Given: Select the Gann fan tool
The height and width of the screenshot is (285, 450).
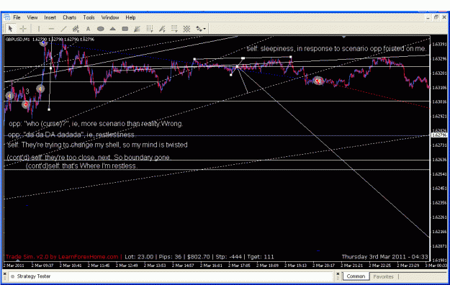Looking at the screenshot, I should point(138,29).
